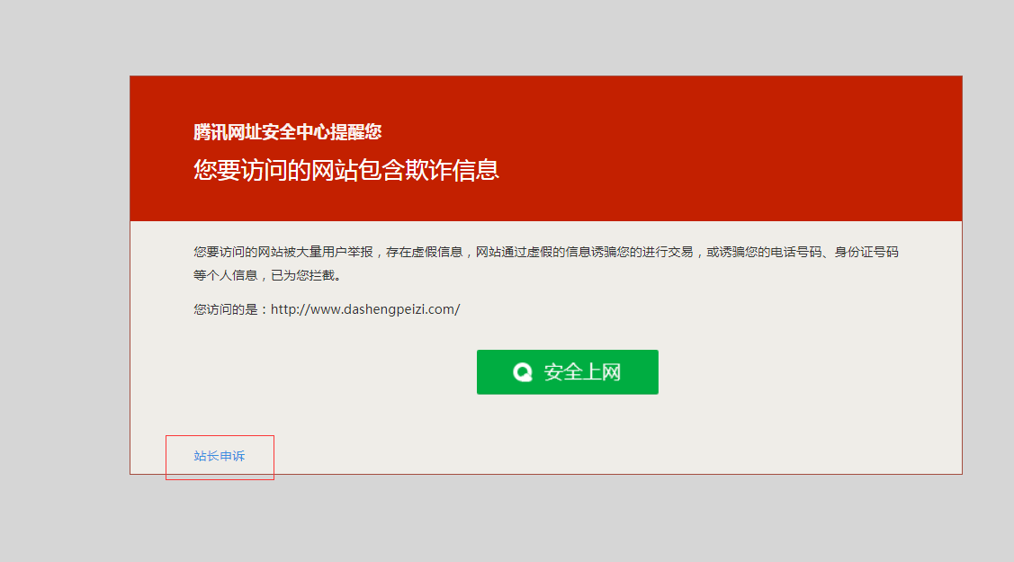The width and height of the screenshot is (1014, 562).
Task: Click the green 安全上网 button
Action: 567,372
